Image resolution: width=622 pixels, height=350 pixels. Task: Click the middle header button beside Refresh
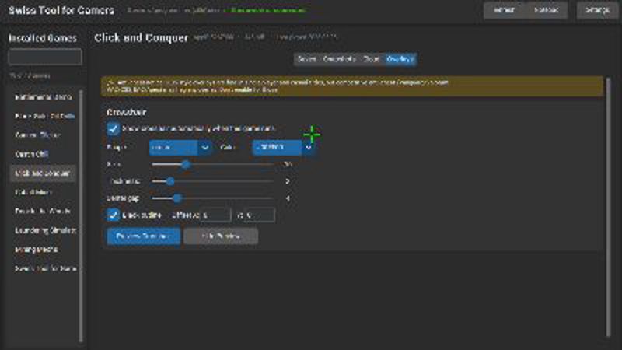pos(547,10)
